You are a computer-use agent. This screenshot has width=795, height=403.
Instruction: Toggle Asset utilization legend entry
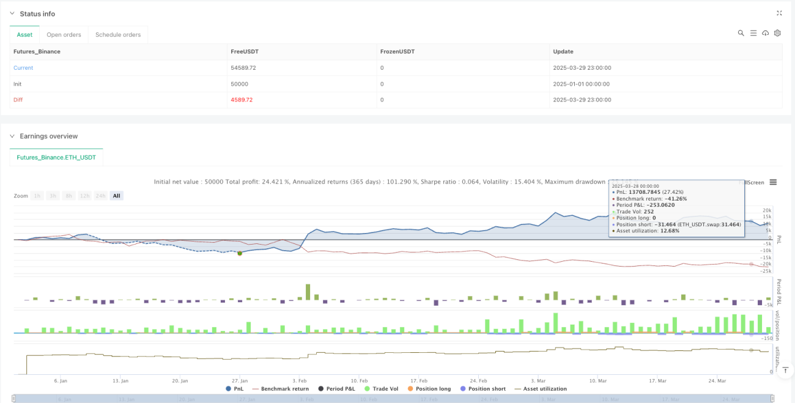[541, 388]
